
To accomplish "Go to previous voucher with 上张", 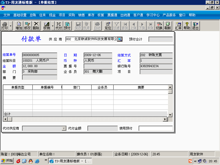I will tap(133, 26).
